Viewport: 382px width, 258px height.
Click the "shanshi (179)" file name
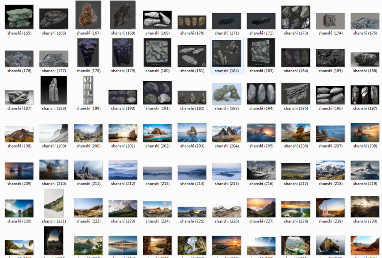(x=123, y=71)
